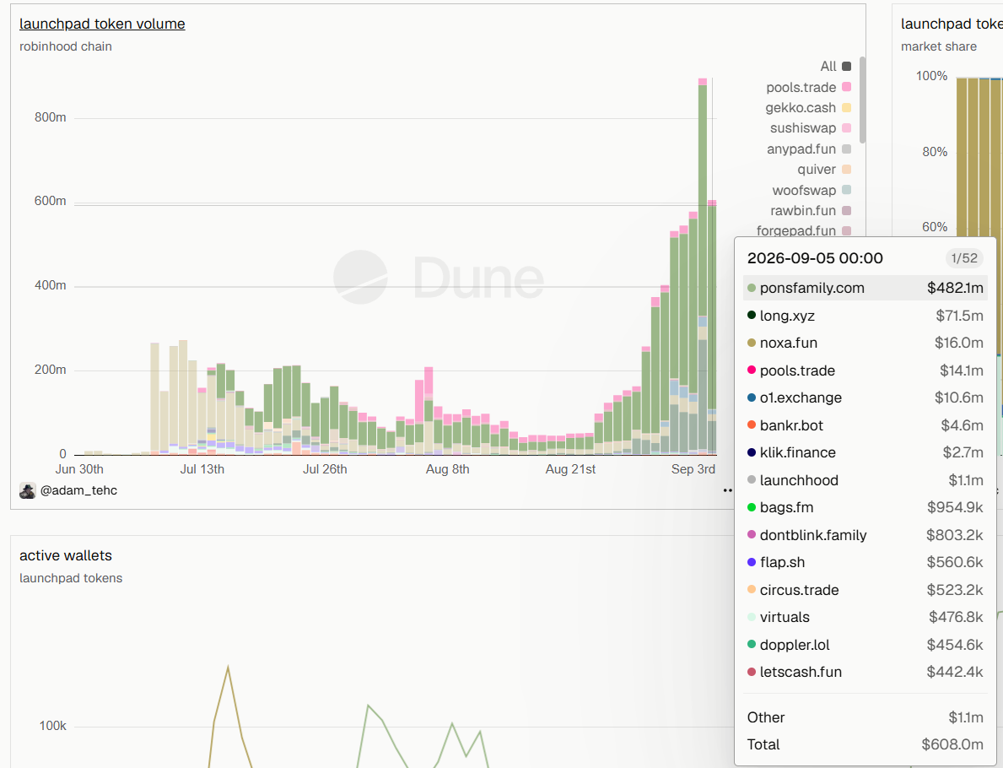Click the circus.trade tooltip row

pos(865,590)
